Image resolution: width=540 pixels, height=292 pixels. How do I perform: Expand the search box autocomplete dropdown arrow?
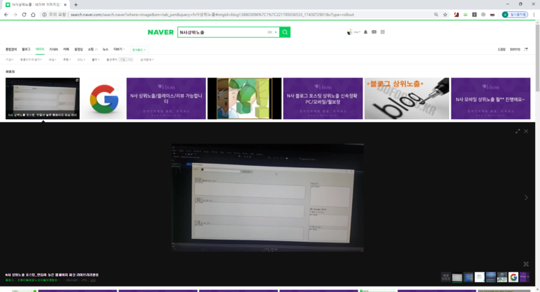[275, 32]
